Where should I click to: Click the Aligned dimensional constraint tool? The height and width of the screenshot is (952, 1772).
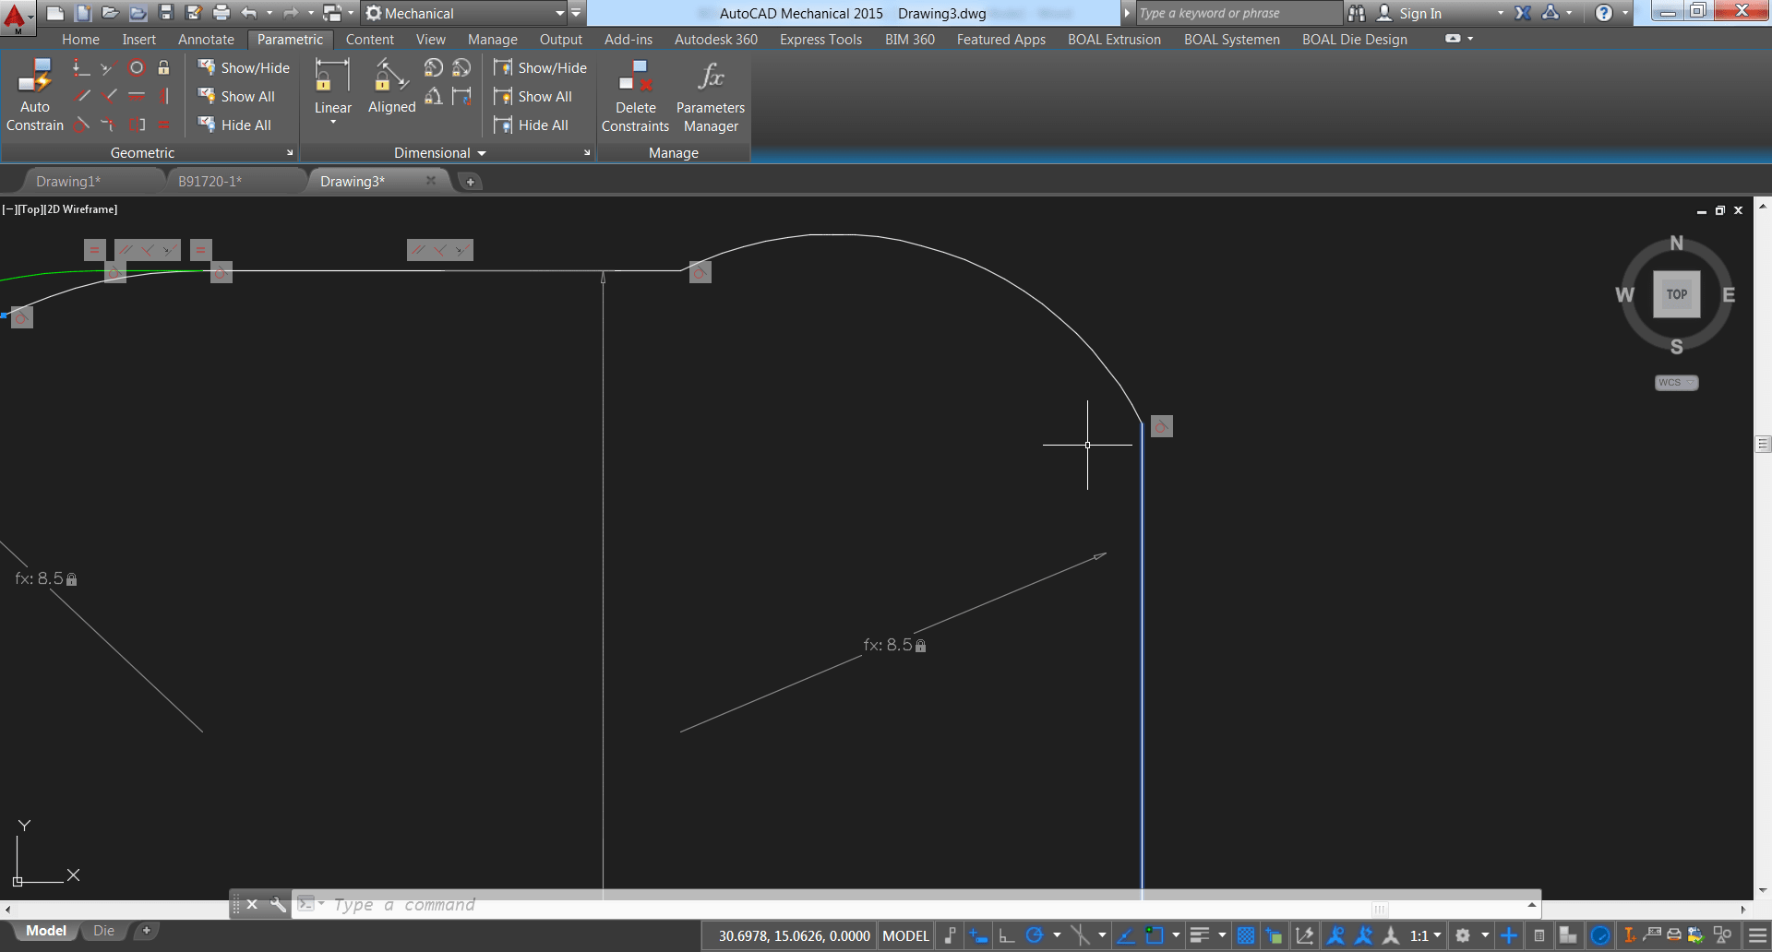(x=391, y=87)
